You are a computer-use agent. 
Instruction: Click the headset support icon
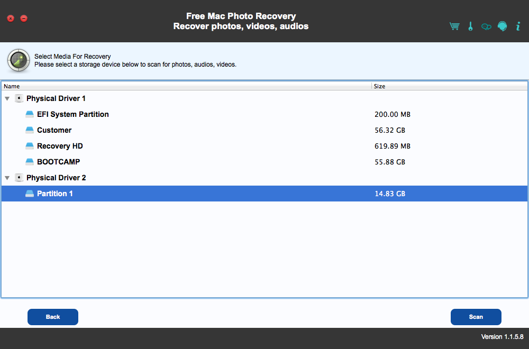tap(502, 26)
